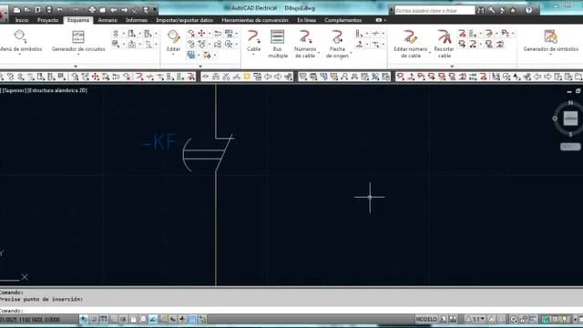This screenshot has width=583, height=328.
Task: Go to next project drawing via title bar arrow
Action: coord(125,10)
